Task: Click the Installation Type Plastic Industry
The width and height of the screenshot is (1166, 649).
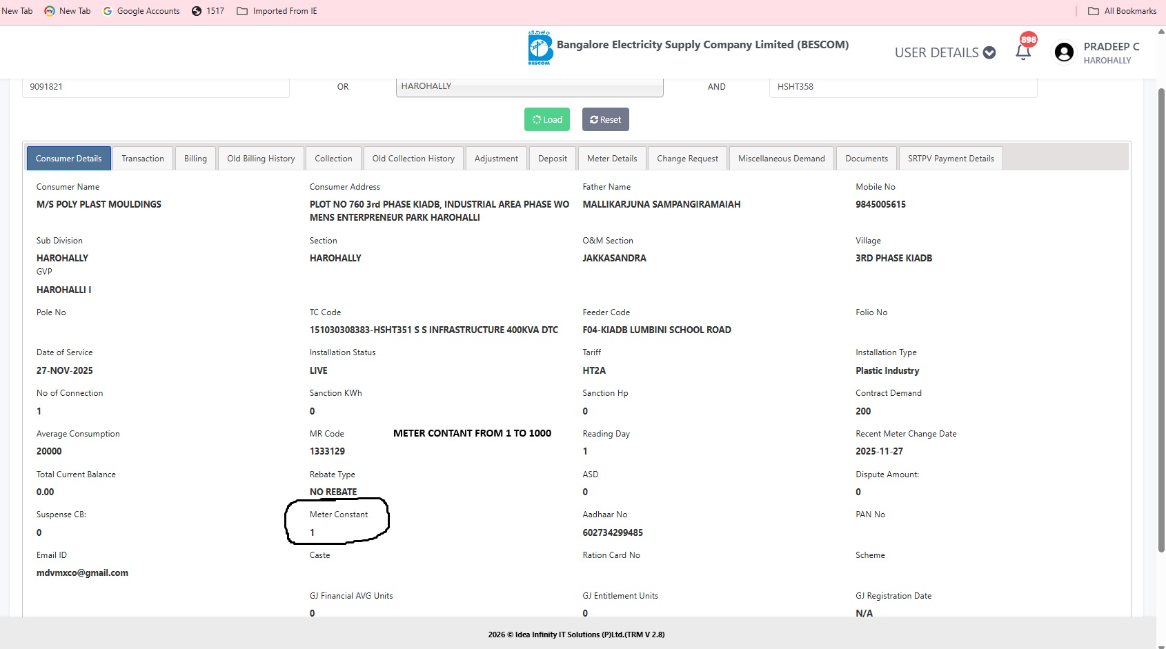Action: 887,370
